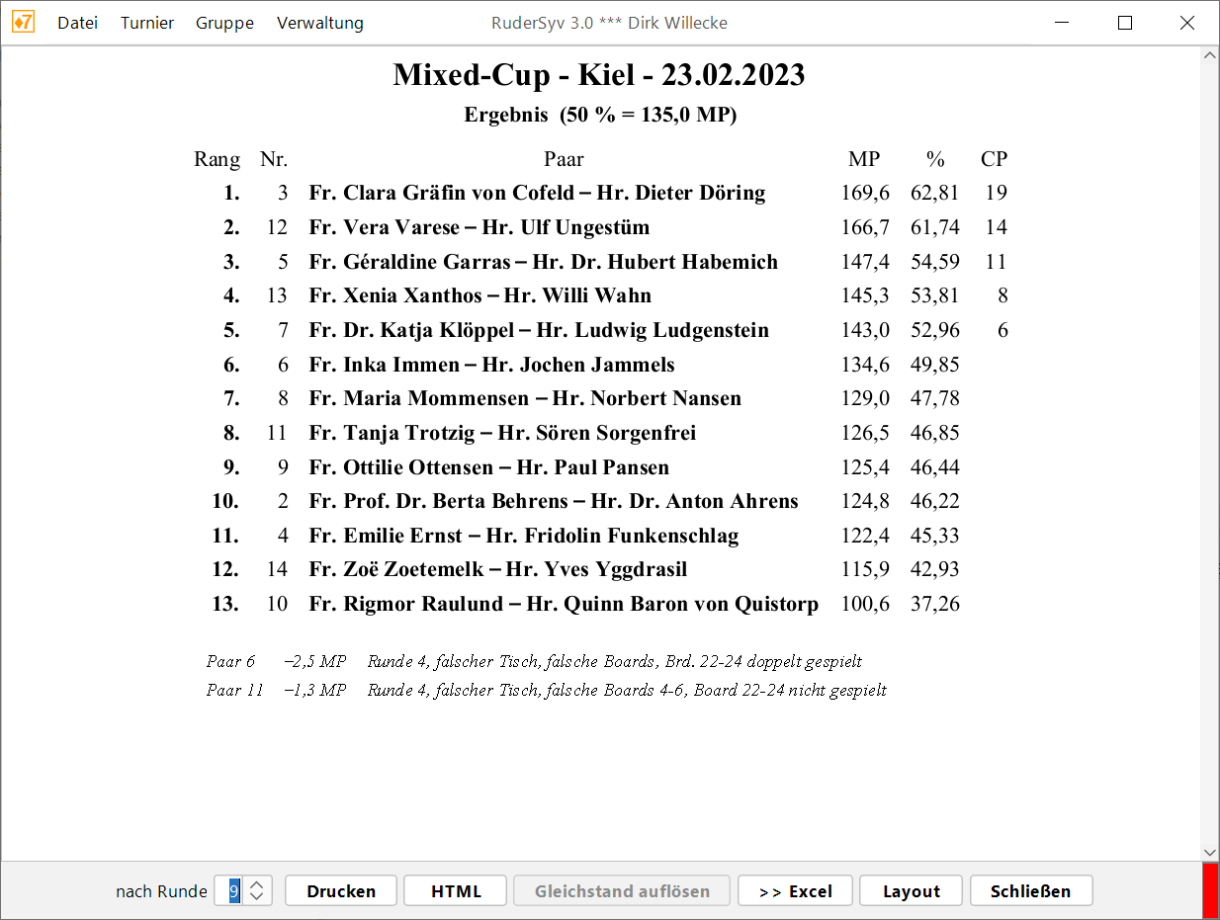Maximize the RuderSyv window

[x=1124, y=23]
